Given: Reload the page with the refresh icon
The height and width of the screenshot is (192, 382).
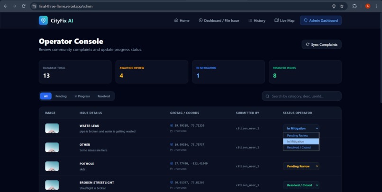Looking at the screenshot, I should point(23,6).
